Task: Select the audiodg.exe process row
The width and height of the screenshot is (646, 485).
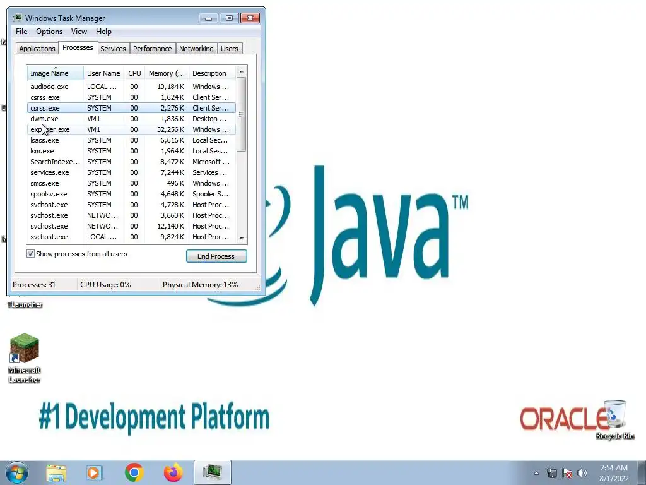Action: pos(131,87)
